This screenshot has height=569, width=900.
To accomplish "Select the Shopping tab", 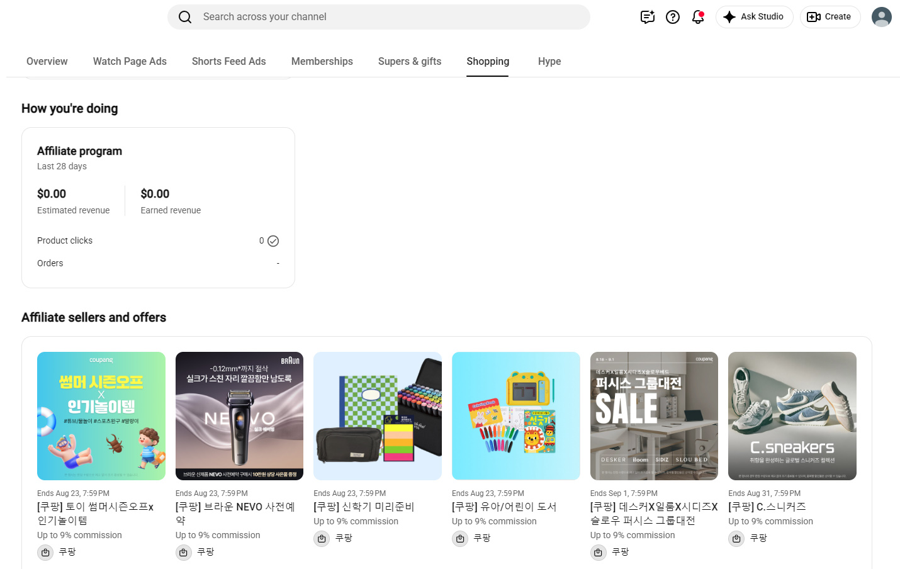I will click(x=488, y=61).
